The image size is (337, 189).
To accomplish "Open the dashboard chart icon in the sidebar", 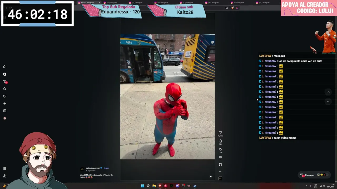I will coord(5,111).
